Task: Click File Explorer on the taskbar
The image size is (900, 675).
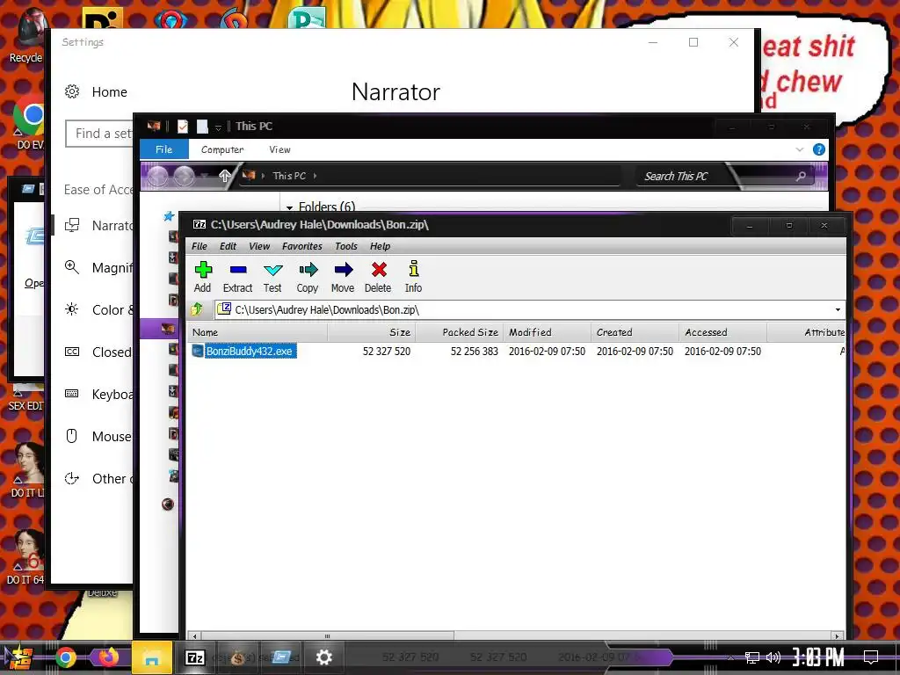Action: pyautogui.click(x=152, y=657)
